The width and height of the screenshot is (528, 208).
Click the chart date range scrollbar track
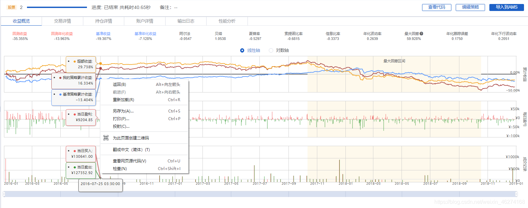(260, 194)
